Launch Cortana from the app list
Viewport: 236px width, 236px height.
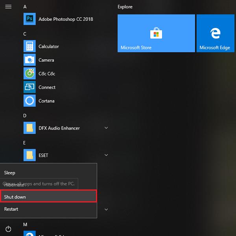coord(46,101)
